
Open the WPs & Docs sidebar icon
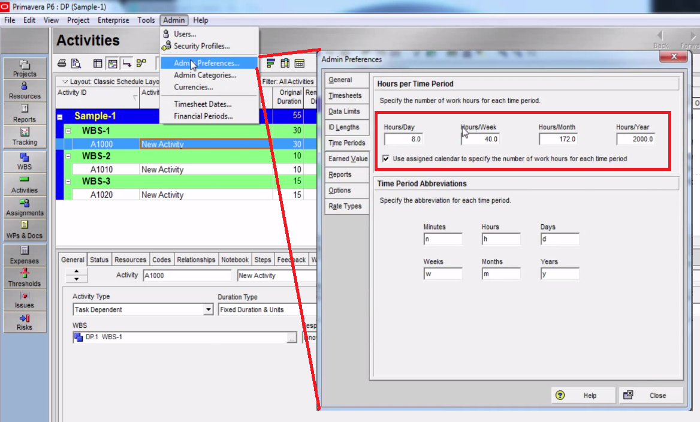[25, 230]
